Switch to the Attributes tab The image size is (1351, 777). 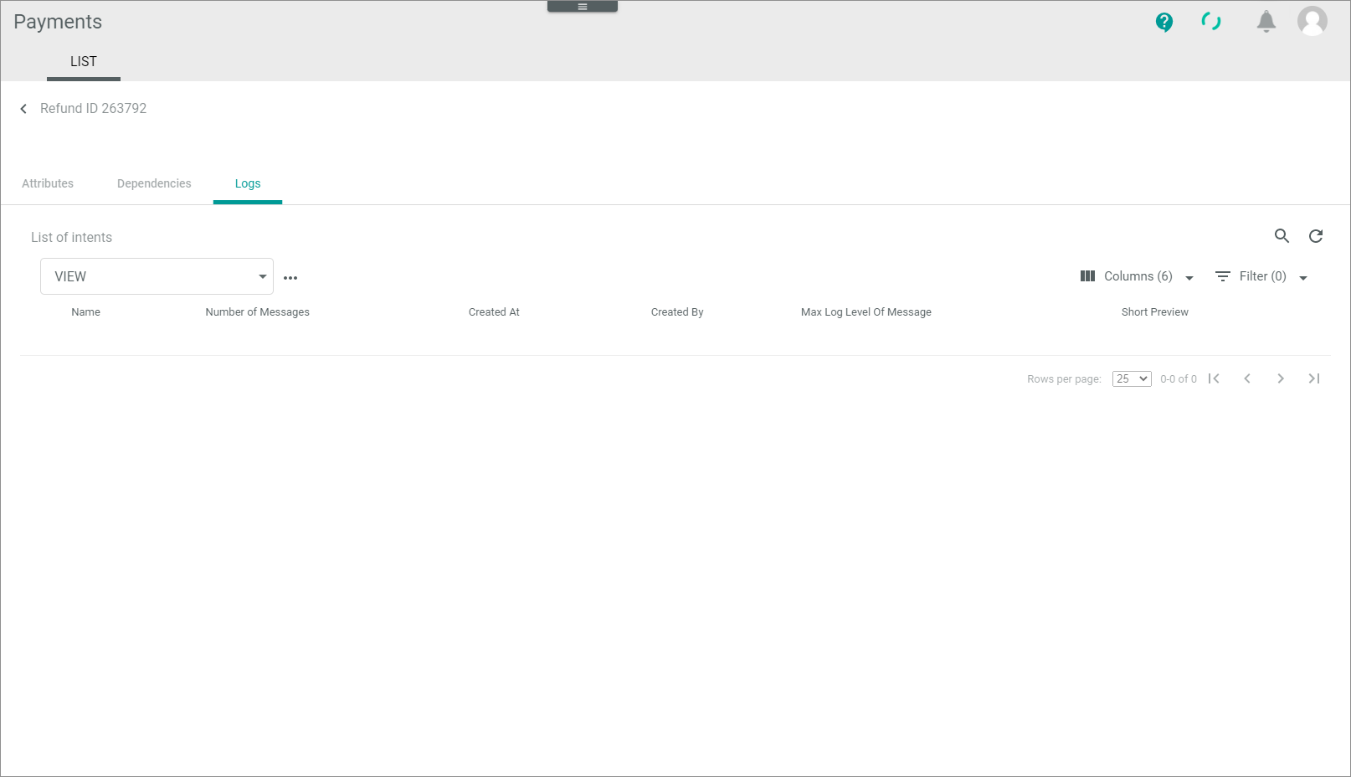tap(48, 183)
